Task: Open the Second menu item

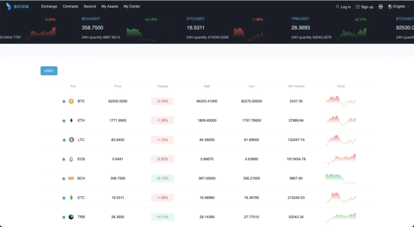Action: click(90, 6)
